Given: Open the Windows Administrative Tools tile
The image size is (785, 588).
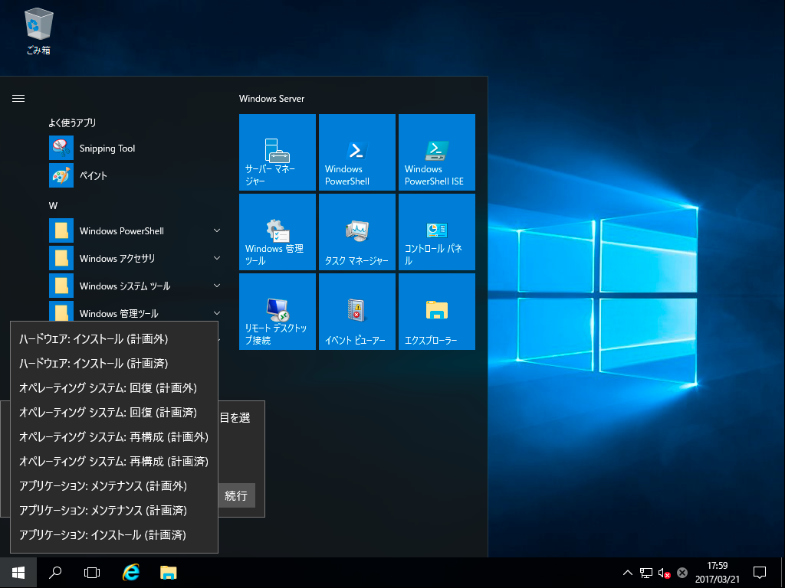Looking at the screenshot, I should click(278, 232).
